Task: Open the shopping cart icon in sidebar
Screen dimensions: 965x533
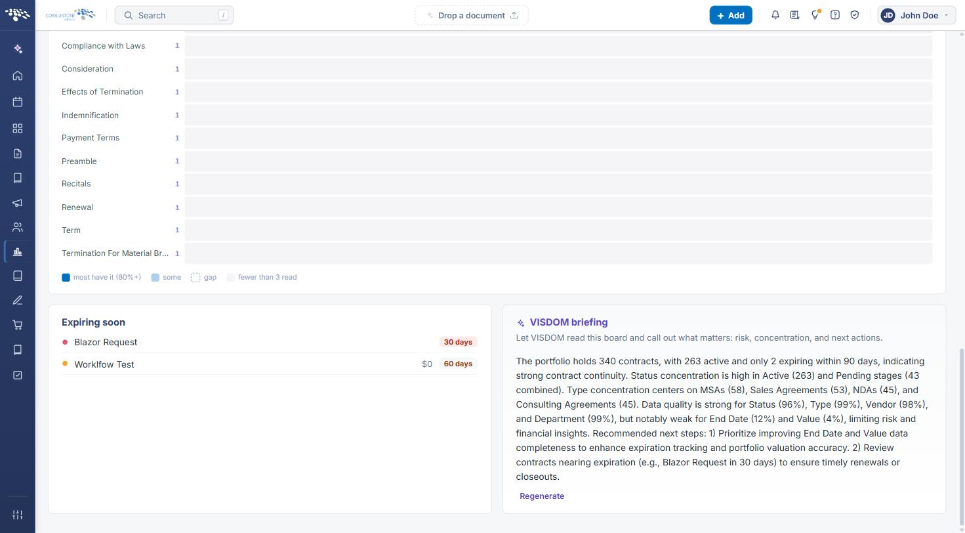Action: click(x=18, y=325)
